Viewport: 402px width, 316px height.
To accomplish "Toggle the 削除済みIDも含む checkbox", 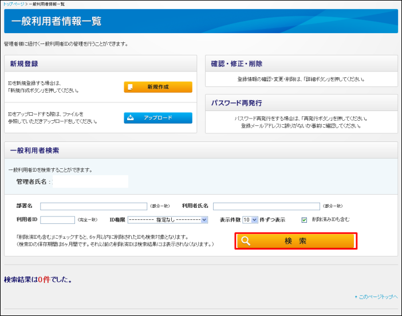I will click(x=304, y=219).
